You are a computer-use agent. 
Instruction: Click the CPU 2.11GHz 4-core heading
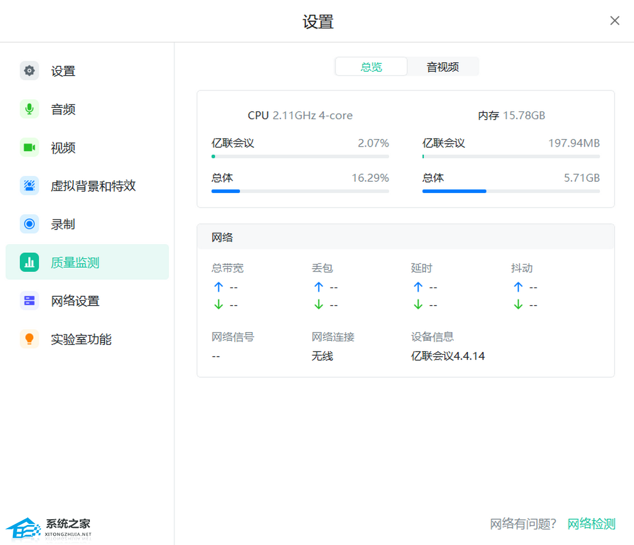pyautogui.click(x=300, y=116)
